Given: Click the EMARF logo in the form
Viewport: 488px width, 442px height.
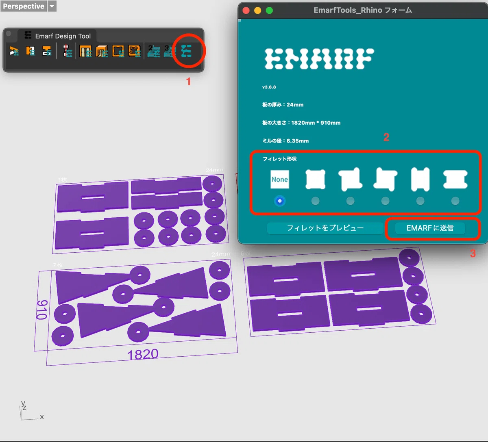Looking at the screenshot, I should (x=319, y=59).
